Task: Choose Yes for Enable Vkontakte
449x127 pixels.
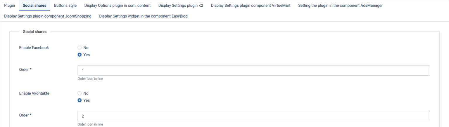Action: click(x=80, y=100)
